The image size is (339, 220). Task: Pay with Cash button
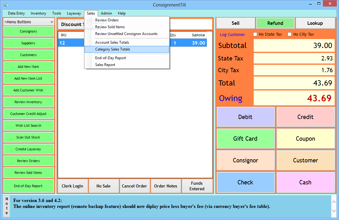[x=306, y=182]
